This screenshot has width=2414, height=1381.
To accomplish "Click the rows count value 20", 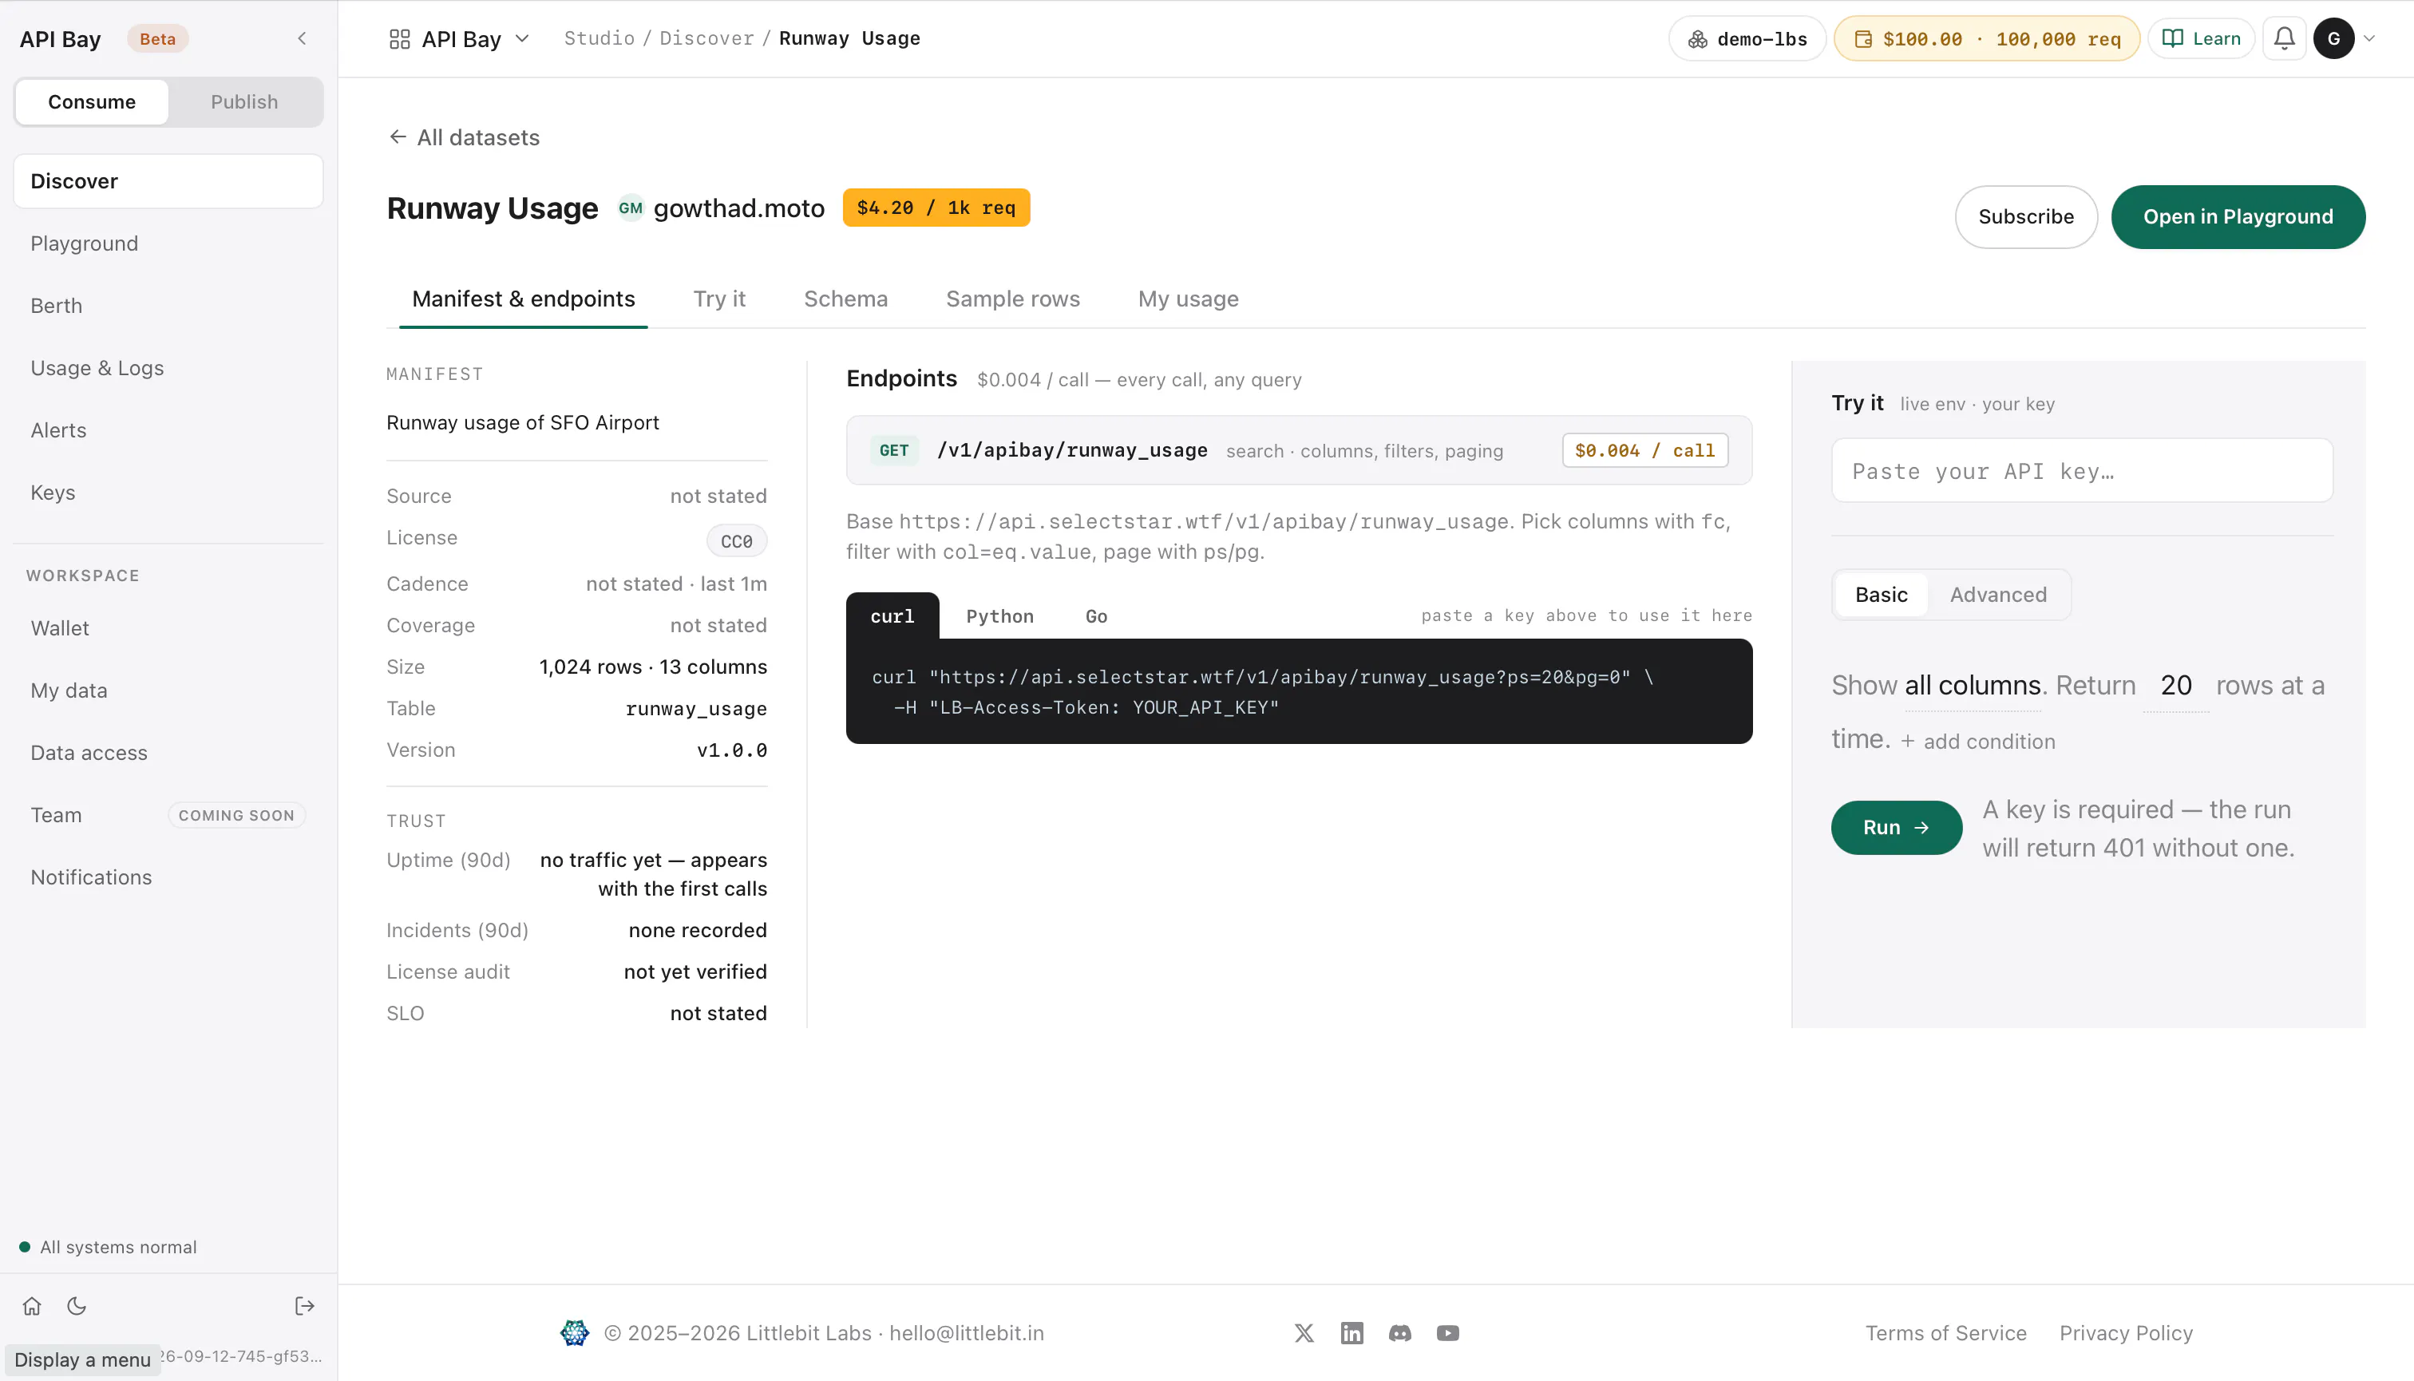I will (x=2176, y=685).
